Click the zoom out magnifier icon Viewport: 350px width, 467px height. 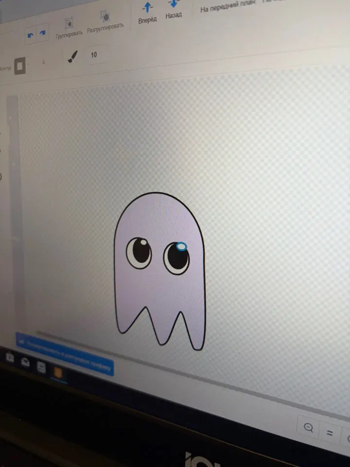pyautogui.click(x=308, y=428)
